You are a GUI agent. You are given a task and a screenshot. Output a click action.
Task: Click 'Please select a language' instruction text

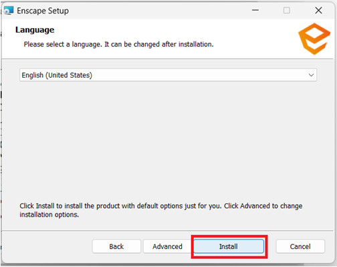pos(118,44)
